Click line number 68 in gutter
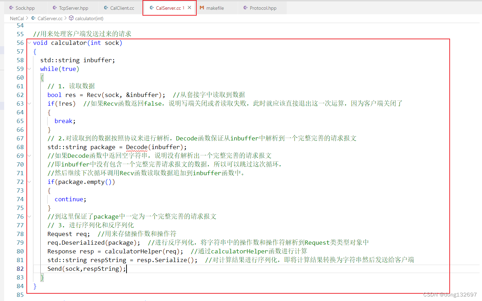 [x=20, y=147]
